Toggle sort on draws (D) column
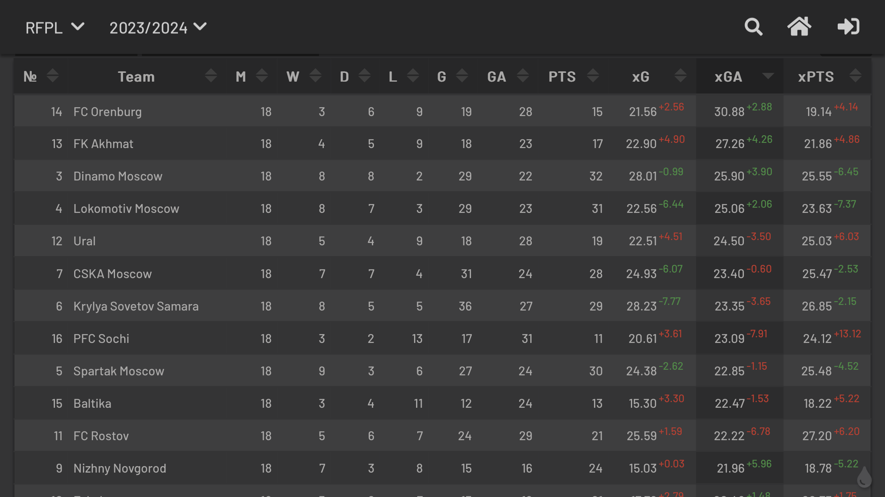 [364, 76]
